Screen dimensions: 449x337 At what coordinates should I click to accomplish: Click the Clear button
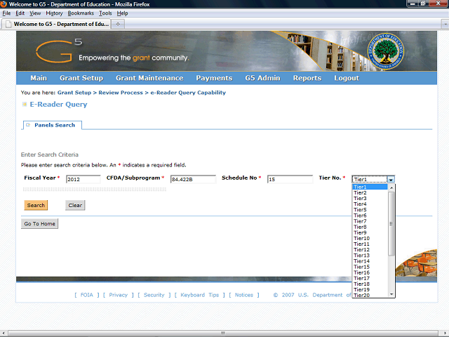(75, 205)
